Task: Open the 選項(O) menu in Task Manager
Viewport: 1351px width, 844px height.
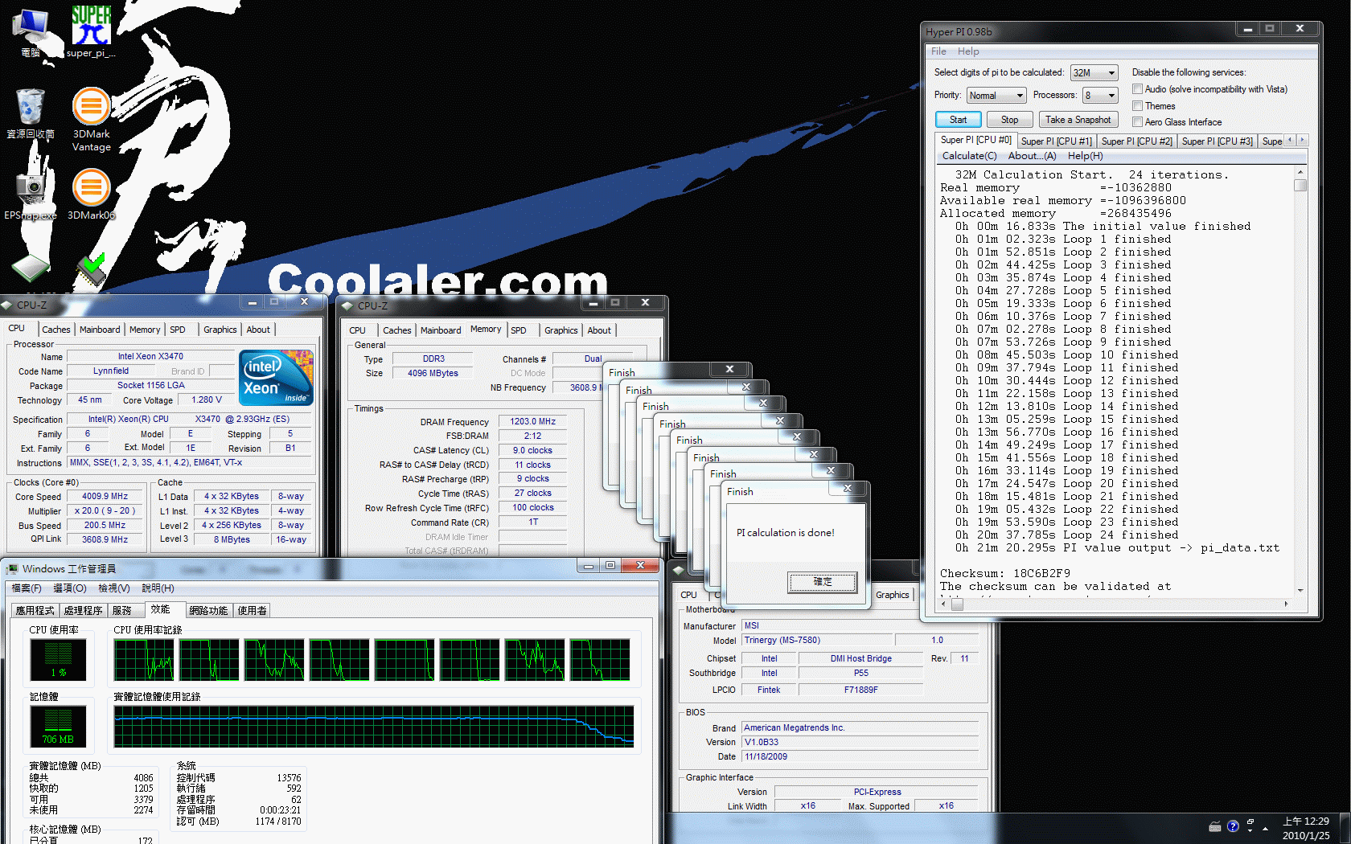Action: pos(70,588)
